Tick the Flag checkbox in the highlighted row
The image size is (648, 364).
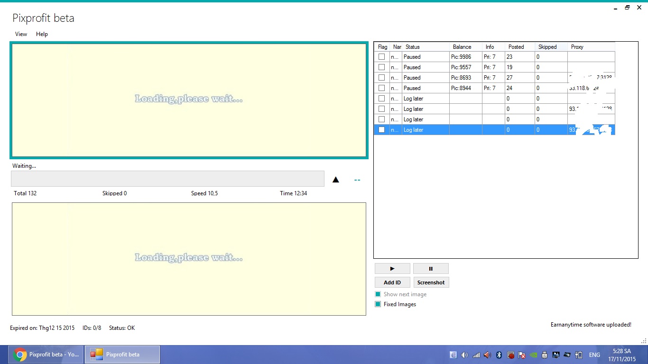point(381,129)
